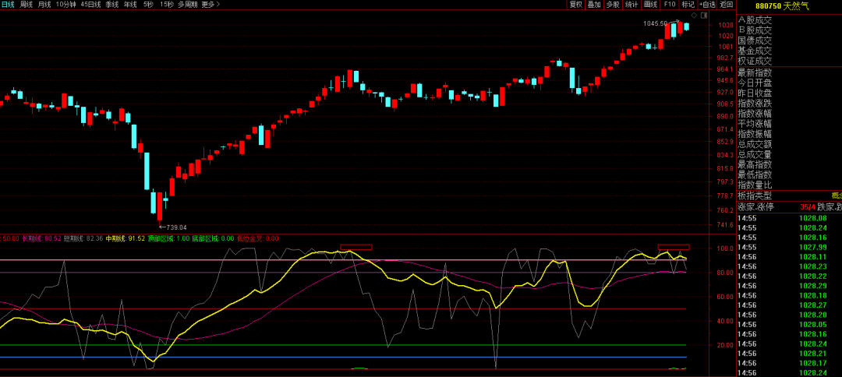Switch to 10分钟 chart period

[66, 5]
